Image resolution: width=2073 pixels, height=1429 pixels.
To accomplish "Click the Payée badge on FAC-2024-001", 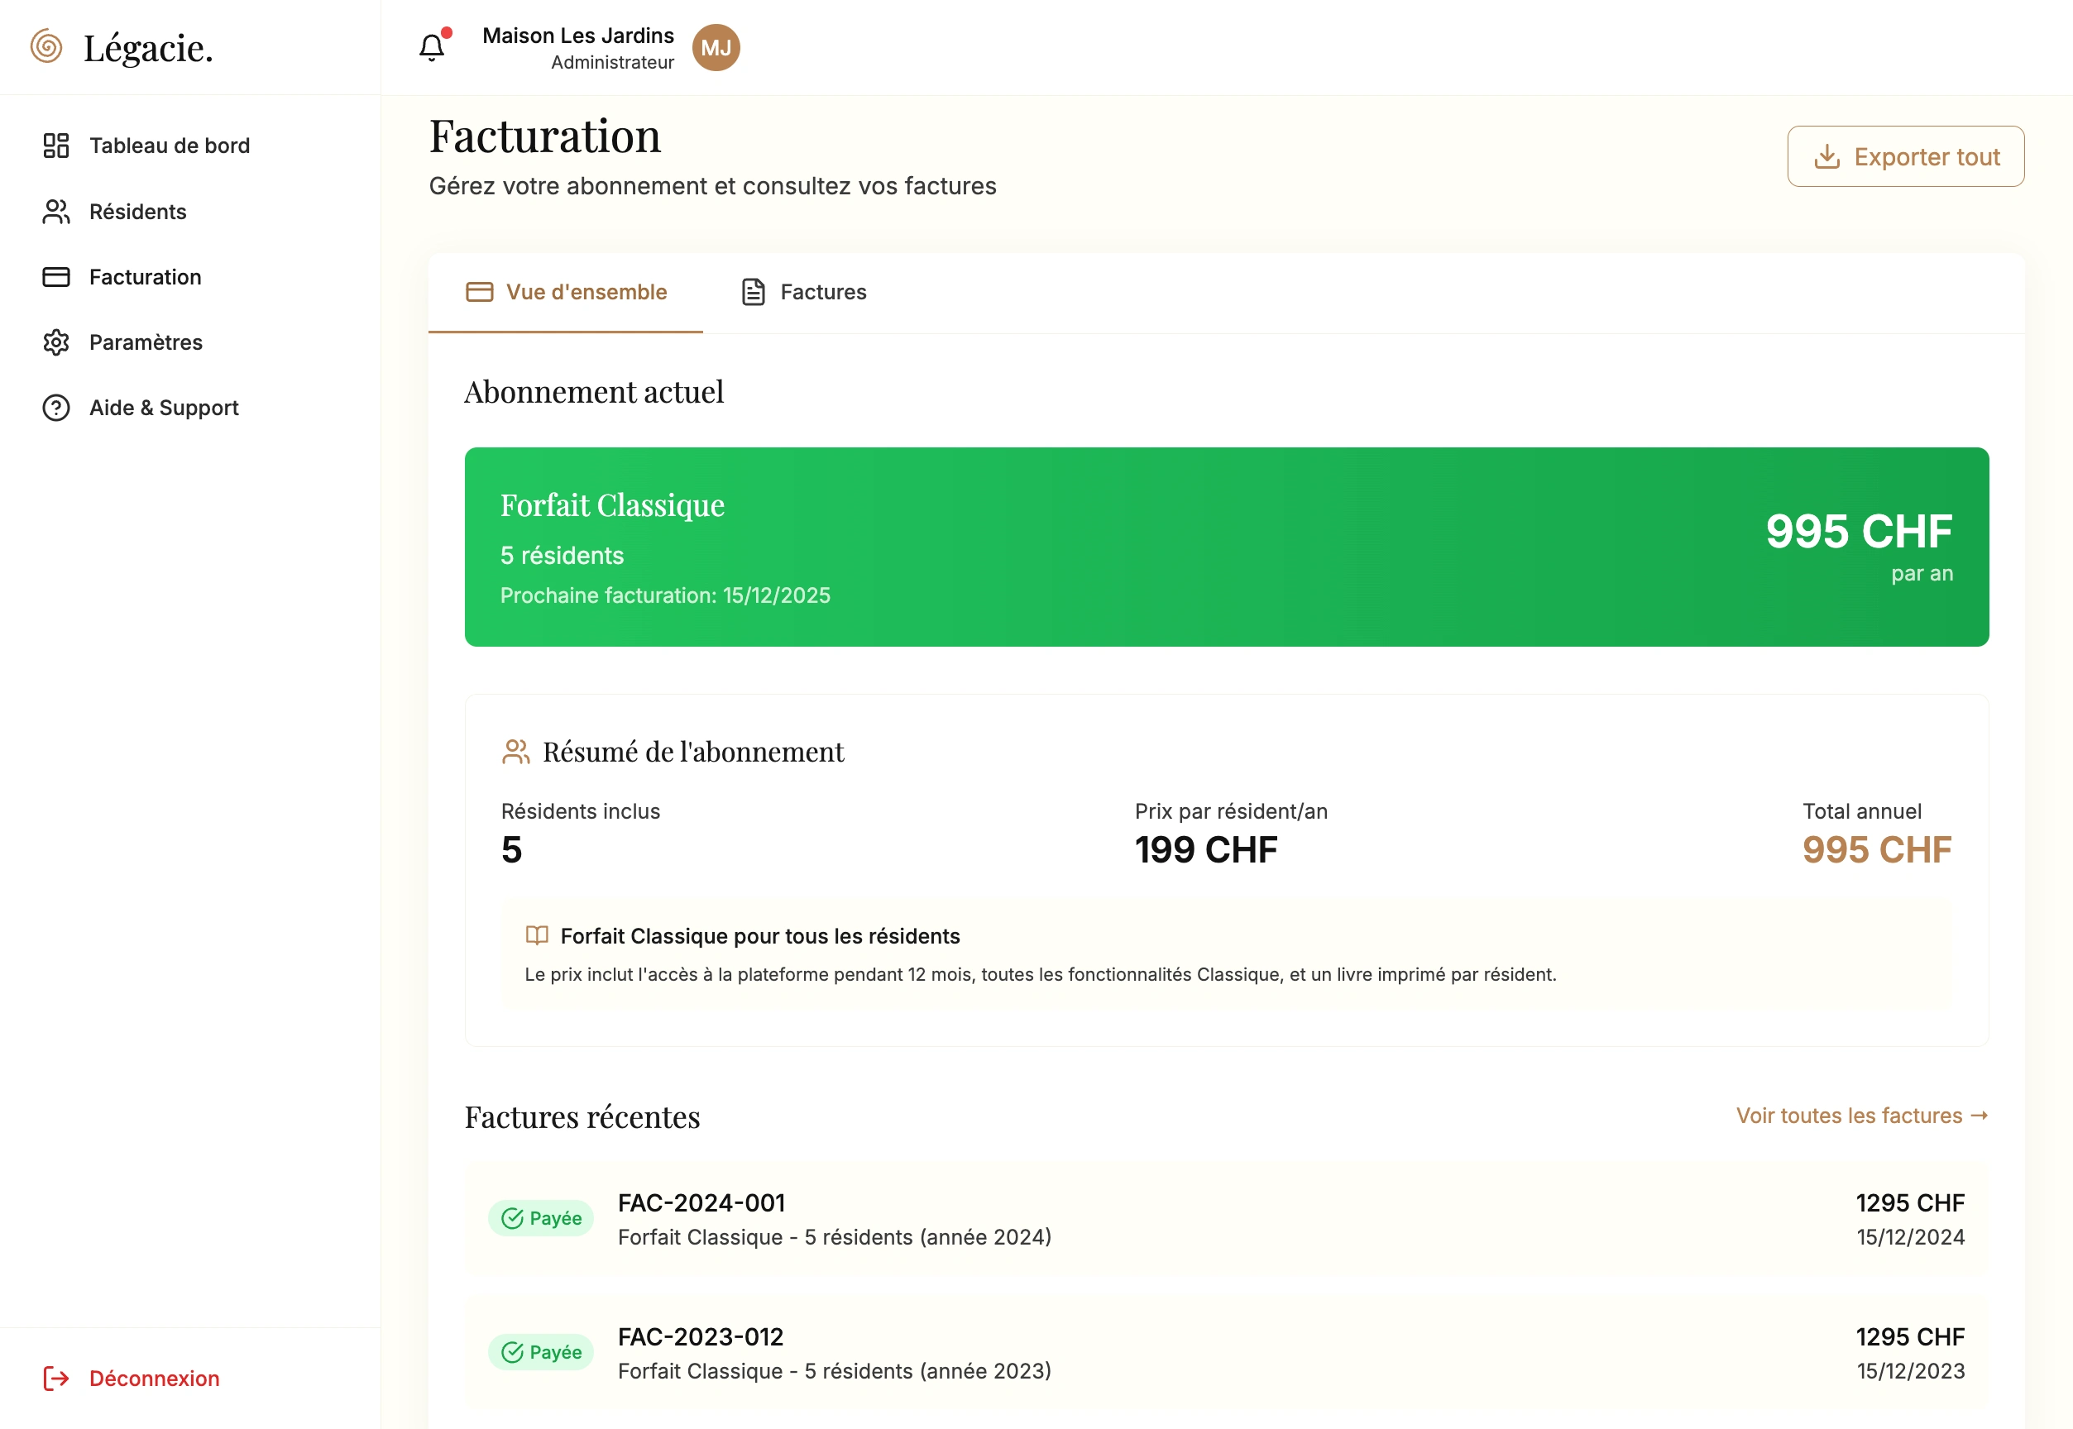I will (x=541, y=1219).
